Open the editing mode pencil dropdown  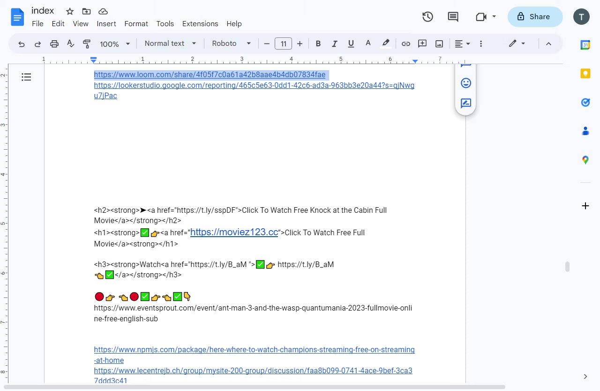click(517, 43)
